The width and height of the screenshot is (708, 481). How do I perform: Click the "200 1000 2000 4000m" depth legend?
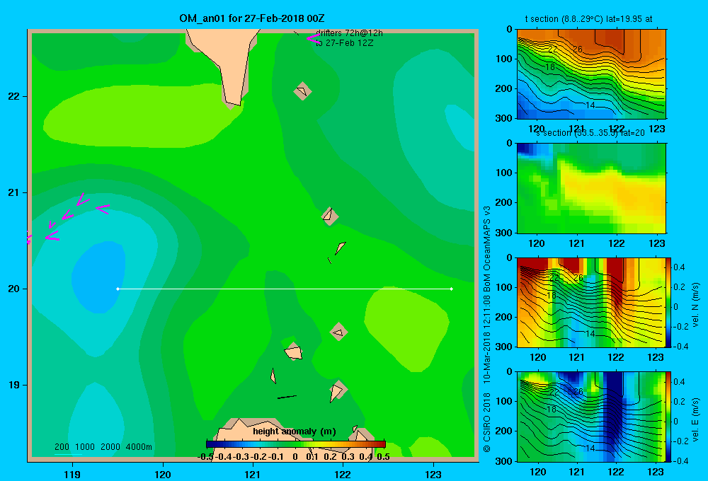[103, 447]
